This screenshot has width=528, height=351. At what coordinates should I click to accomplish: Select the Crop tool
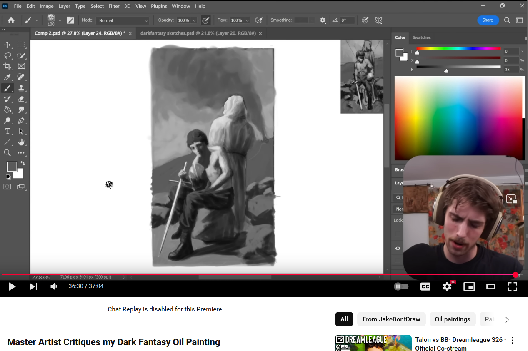coord(8,66)
